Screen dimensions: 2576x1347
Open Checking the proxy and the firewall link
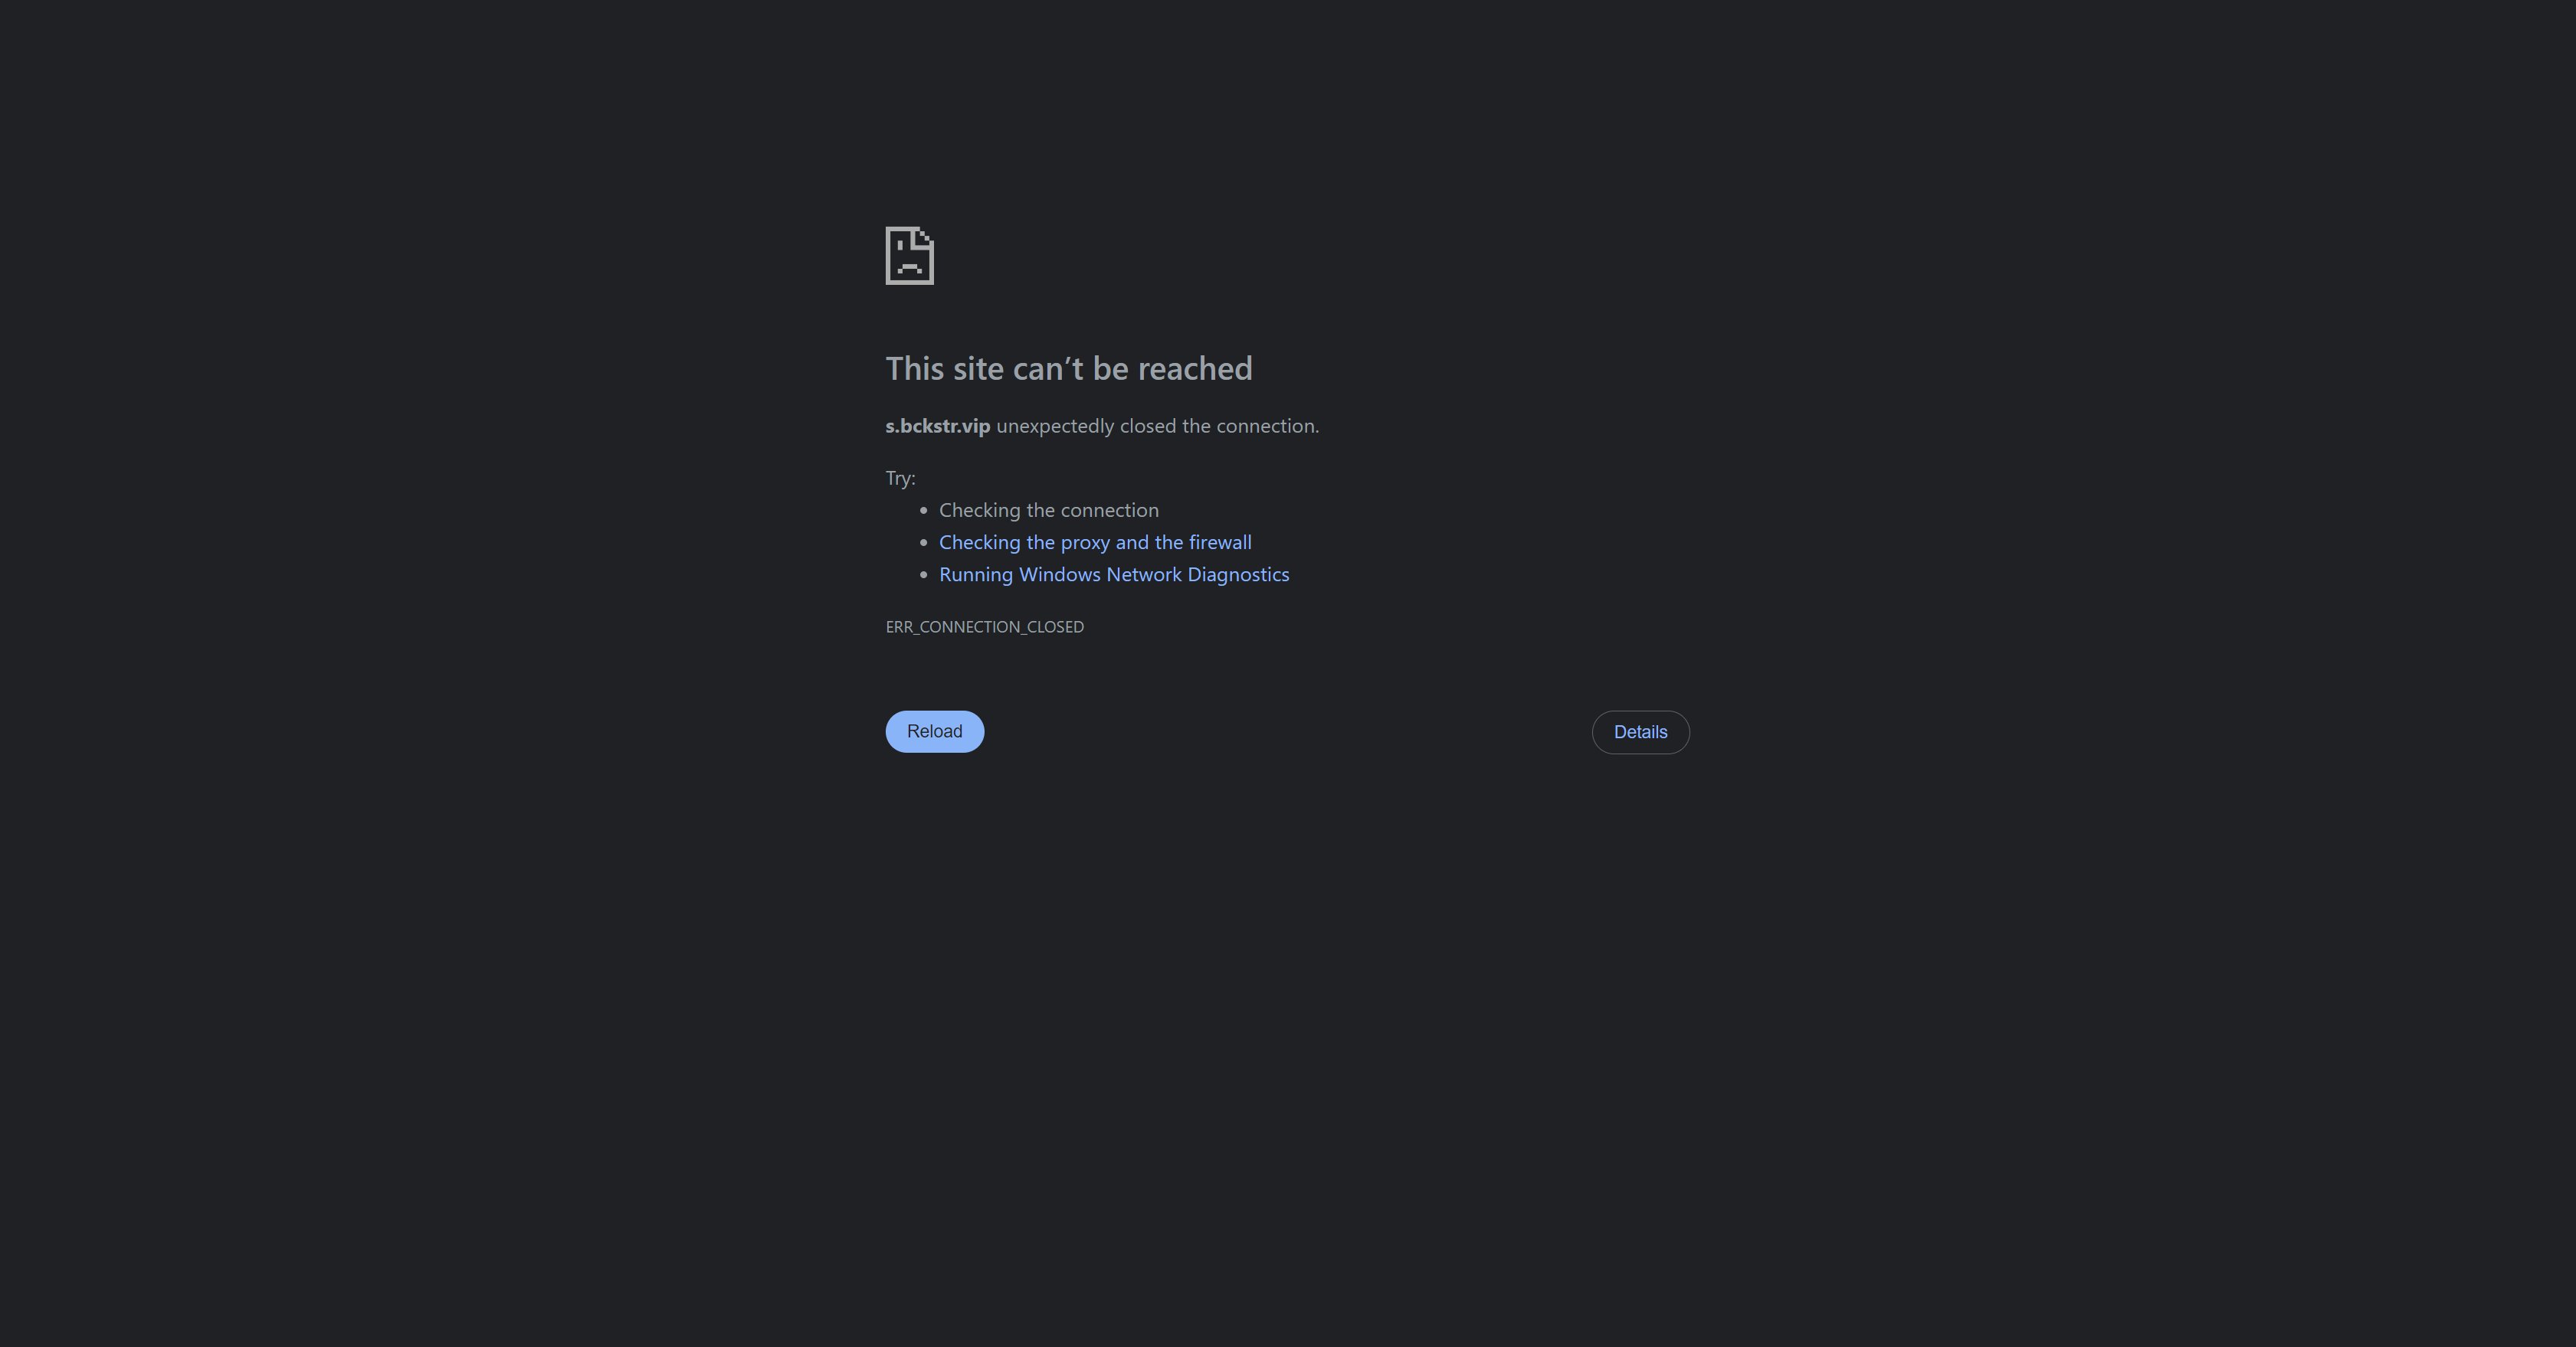1095,543
